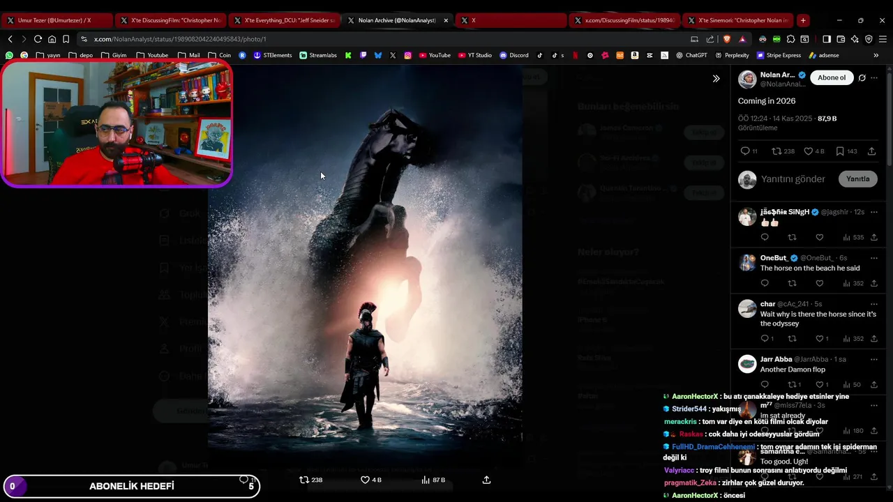Switch to the Sinemon Christopher Nolan tab

click(x=738, y=20)
